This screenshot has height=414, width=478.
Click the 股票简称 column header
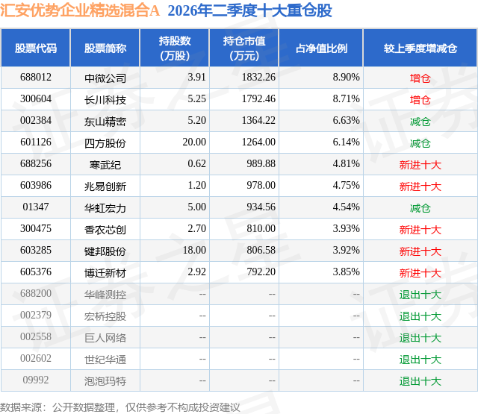click(105, 48)
